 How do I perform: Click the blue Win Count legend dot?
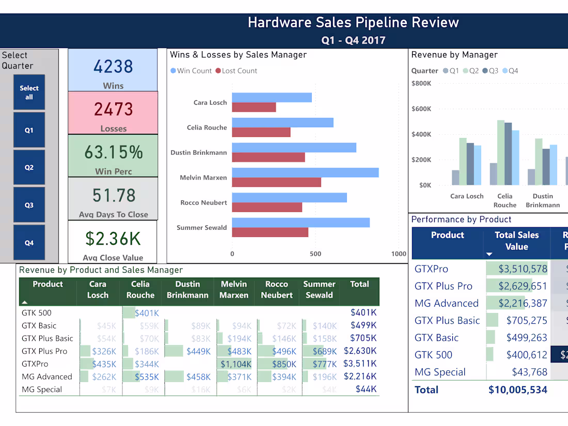click(x=173, y=71)
